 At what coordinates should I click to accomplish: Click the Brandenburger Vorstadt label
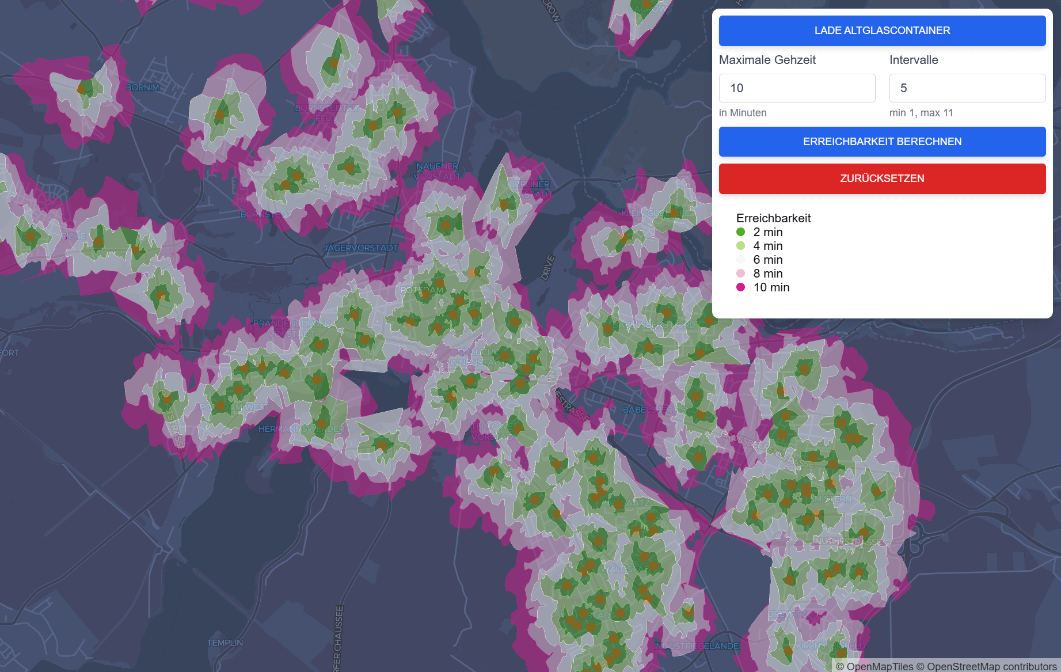pos(292,328)
